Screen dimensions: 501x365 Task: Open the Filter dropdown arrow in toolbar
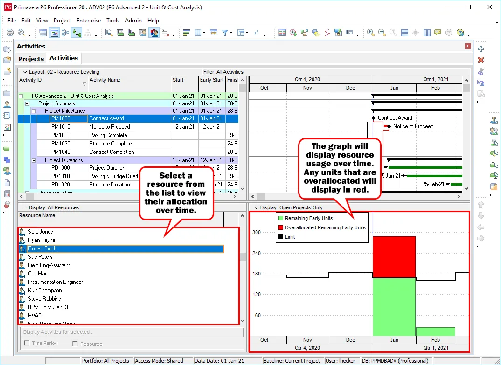(231, 34)
